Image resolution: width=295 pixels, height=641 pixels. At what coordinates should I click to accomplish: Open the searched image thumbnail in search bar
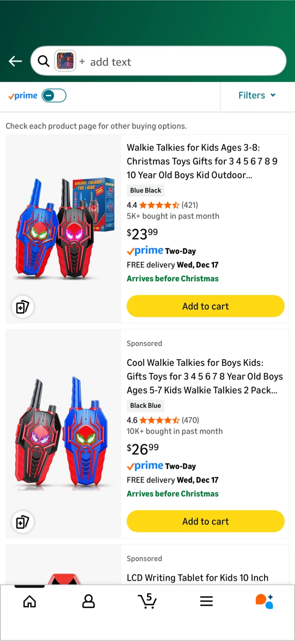pyautogui.click(x=65, y=61)
